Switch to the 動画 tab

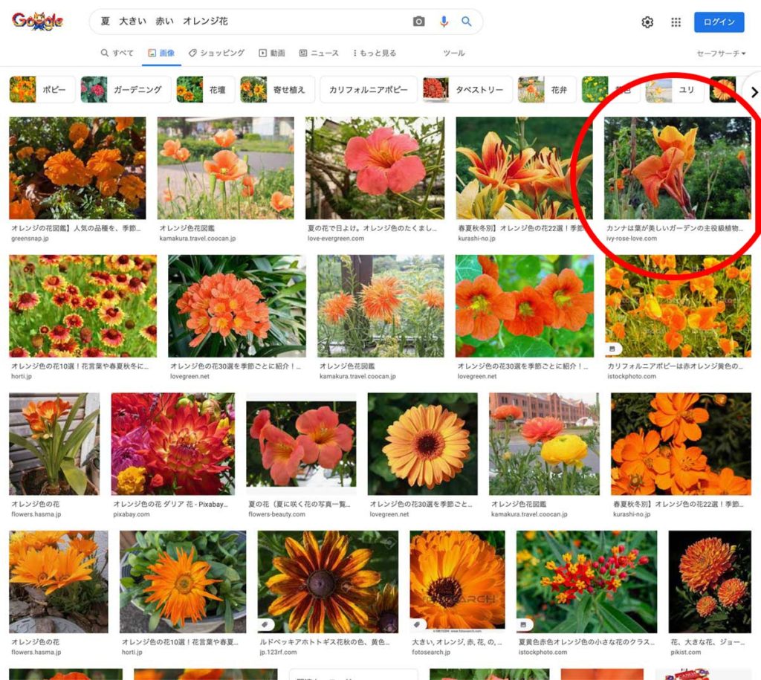click(x=272, y=54)
